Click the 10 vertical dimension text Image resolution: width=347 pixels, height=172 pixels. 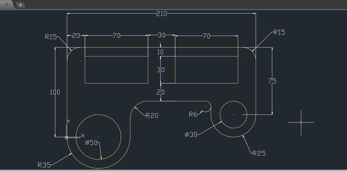[161, 52]
